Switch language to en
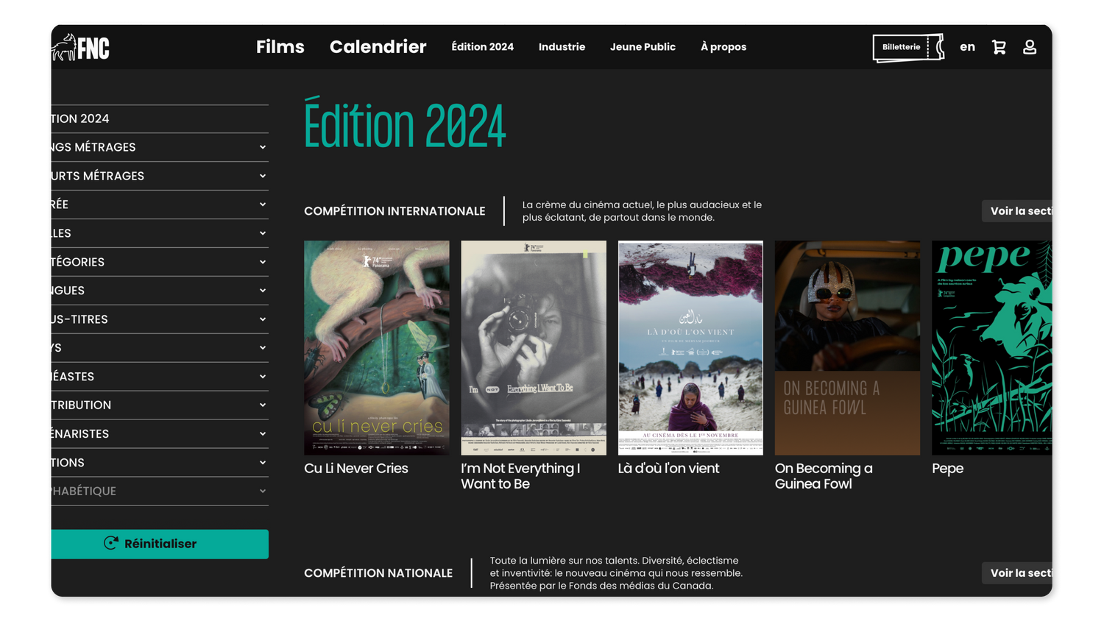The width and height of the screenshot is (1104, 621). tap(967, 47)
